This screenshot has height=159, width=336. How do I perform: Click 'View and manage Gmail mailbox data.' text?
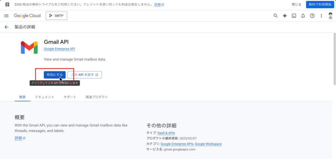75,59
